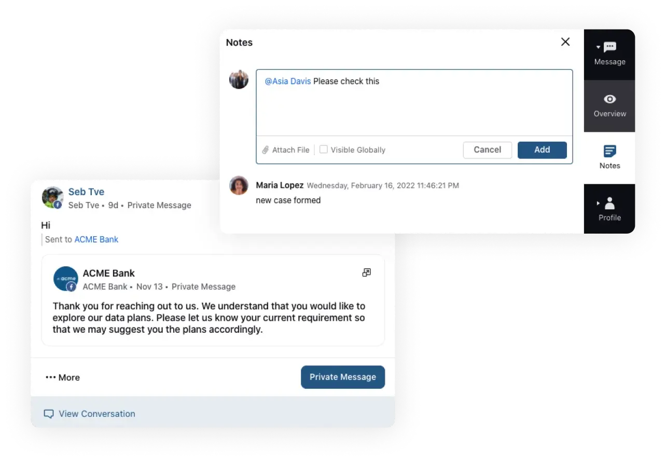Send a Private Message to Seb Tve
The height and width of the screenshot is (461, 666).
pos(342,377)
